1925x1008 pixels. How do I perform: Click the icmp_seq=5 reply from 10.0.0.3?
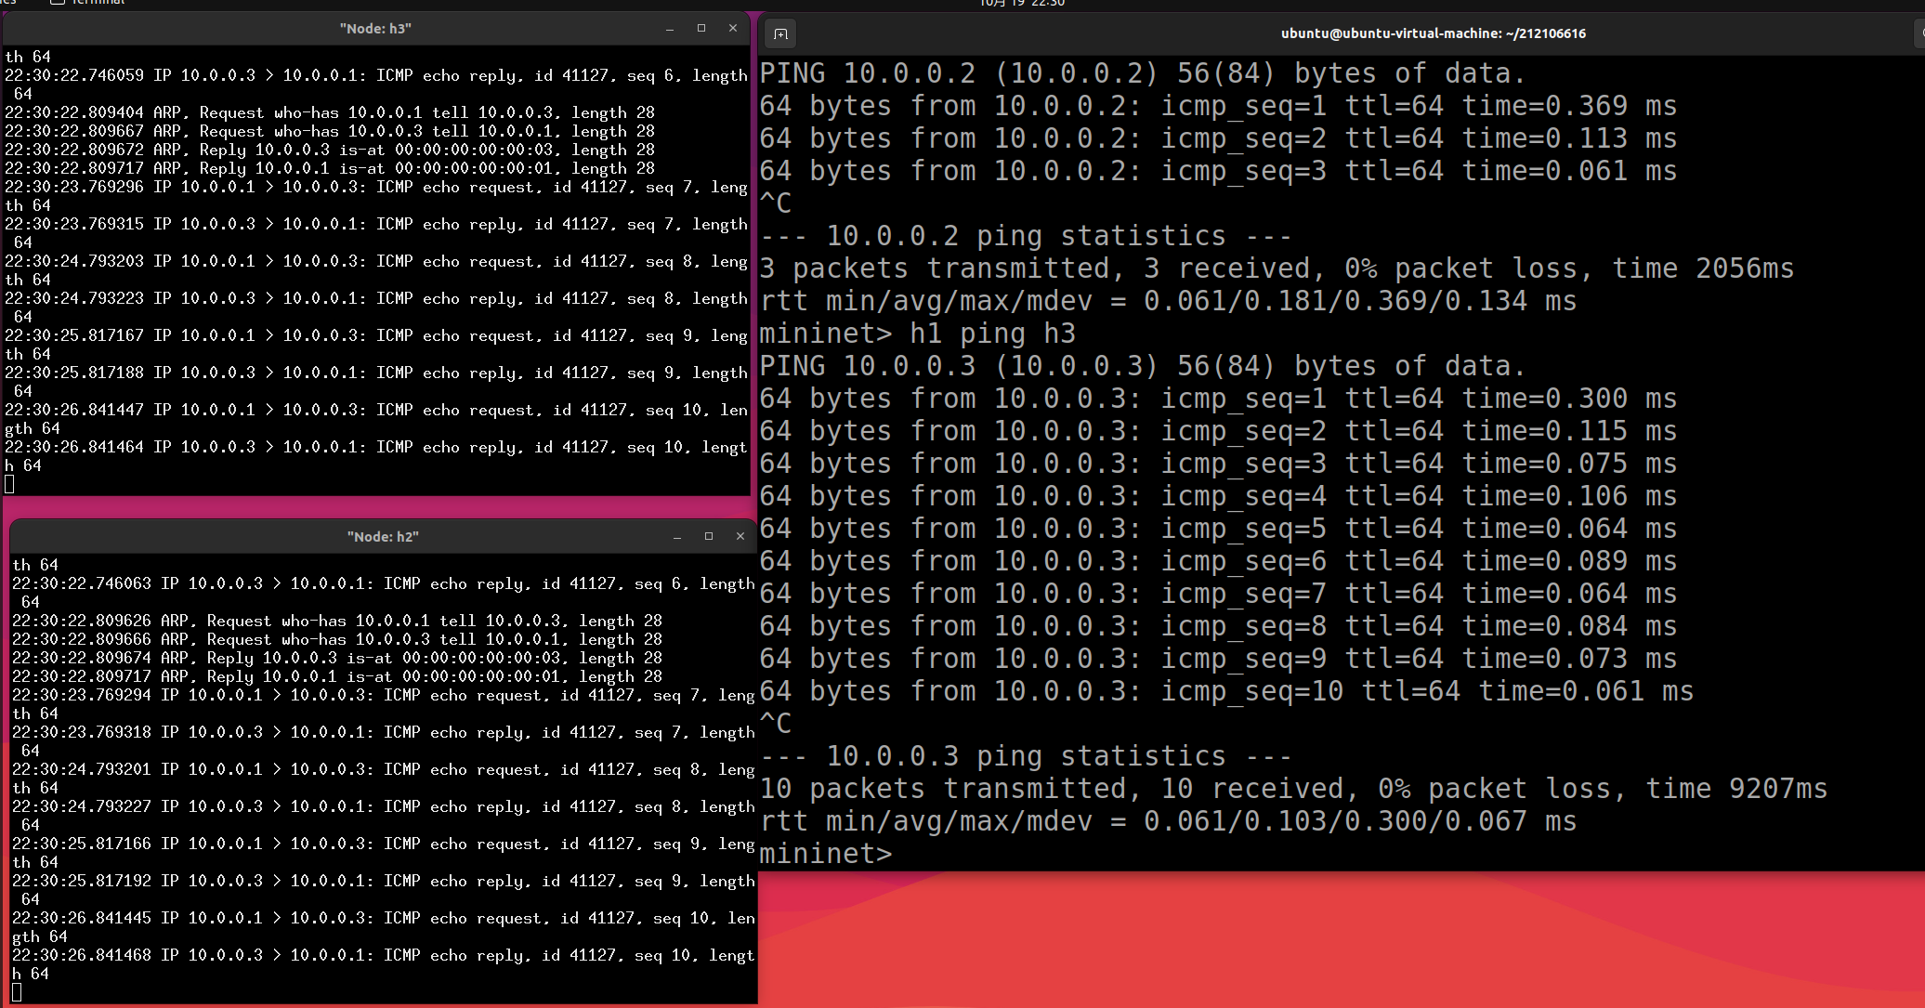coord(1218,529)
